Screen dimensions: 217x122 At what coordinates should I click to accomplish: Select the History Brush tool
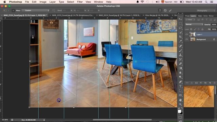pyautogui.click(x=180, y=59)
